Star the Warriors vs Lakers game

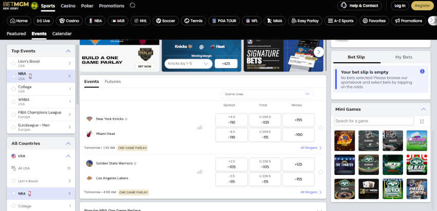(321, 172)
